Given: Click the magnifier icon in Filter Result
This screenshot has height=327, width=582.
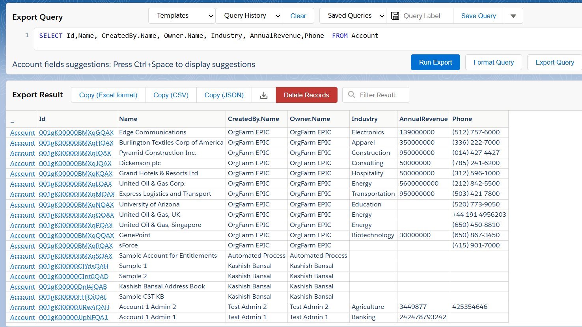Looking at the screenshot, I should (x=352, y=95).
